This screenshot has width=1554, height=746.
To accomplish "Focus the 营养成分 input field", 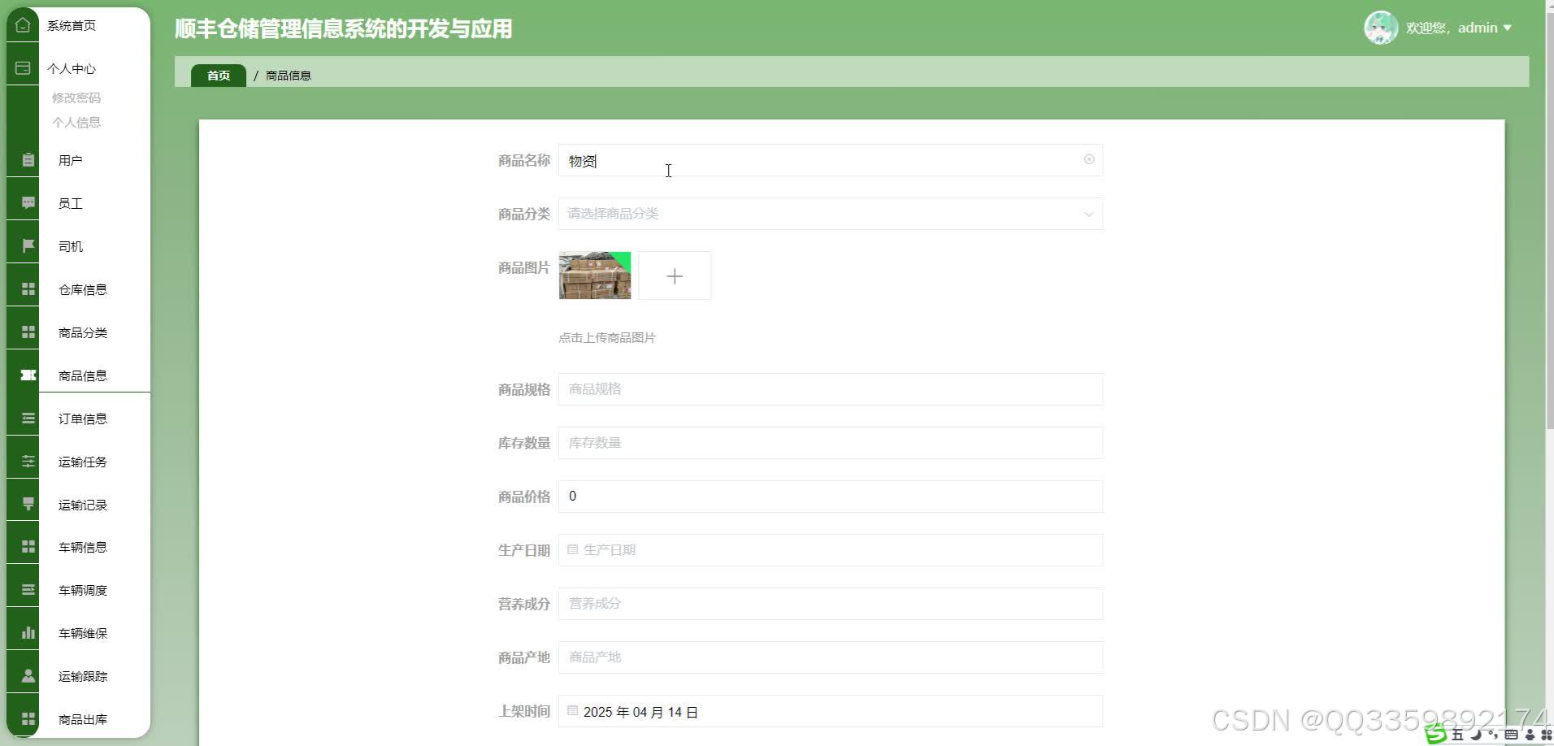I will click(831, 604).
